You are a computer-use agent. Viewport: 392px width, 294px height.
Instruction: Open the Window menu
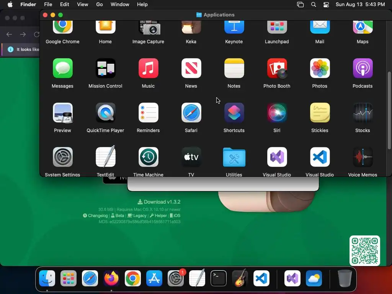click(120, 5)
